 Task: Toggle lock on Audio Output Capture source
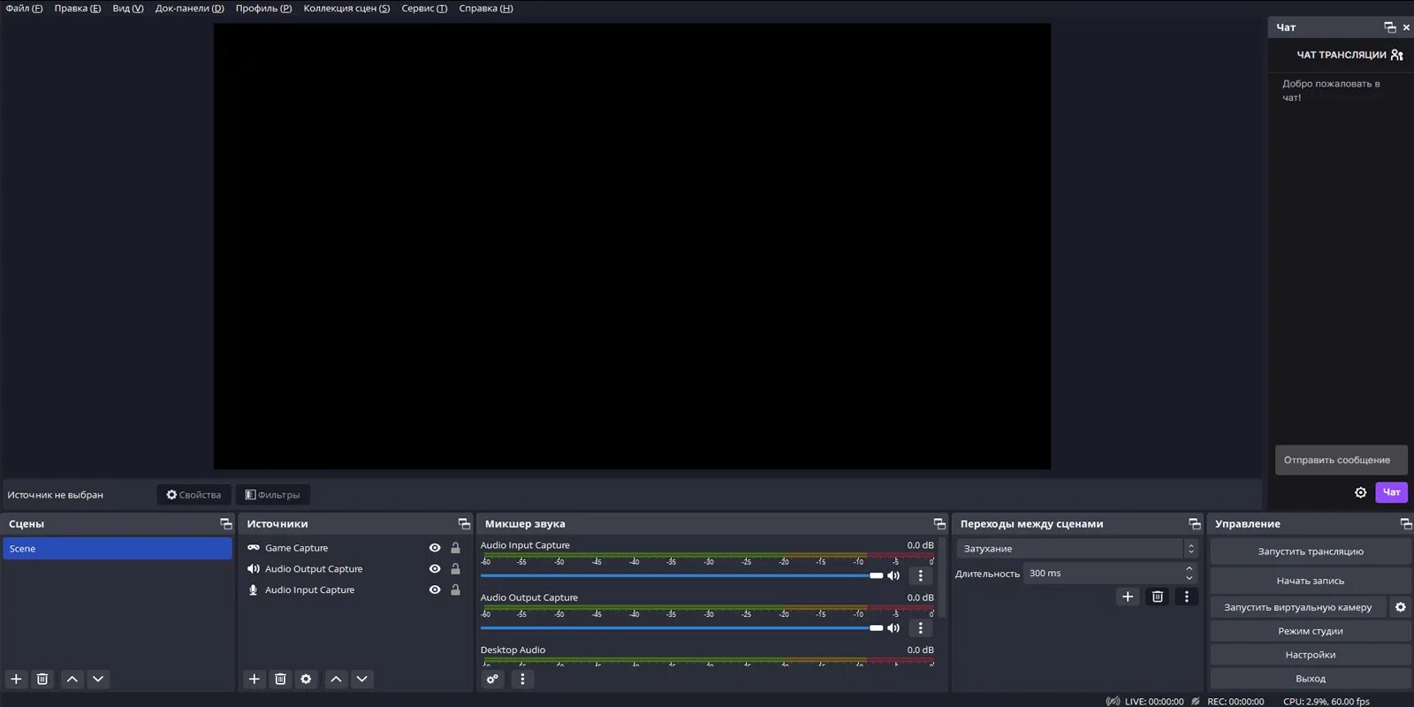455,569
